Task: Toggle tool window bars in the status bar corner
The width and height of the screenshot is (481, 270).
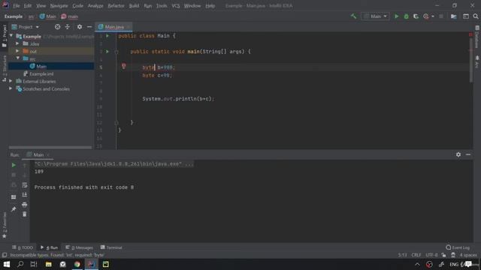Action: tap(5, 255)
